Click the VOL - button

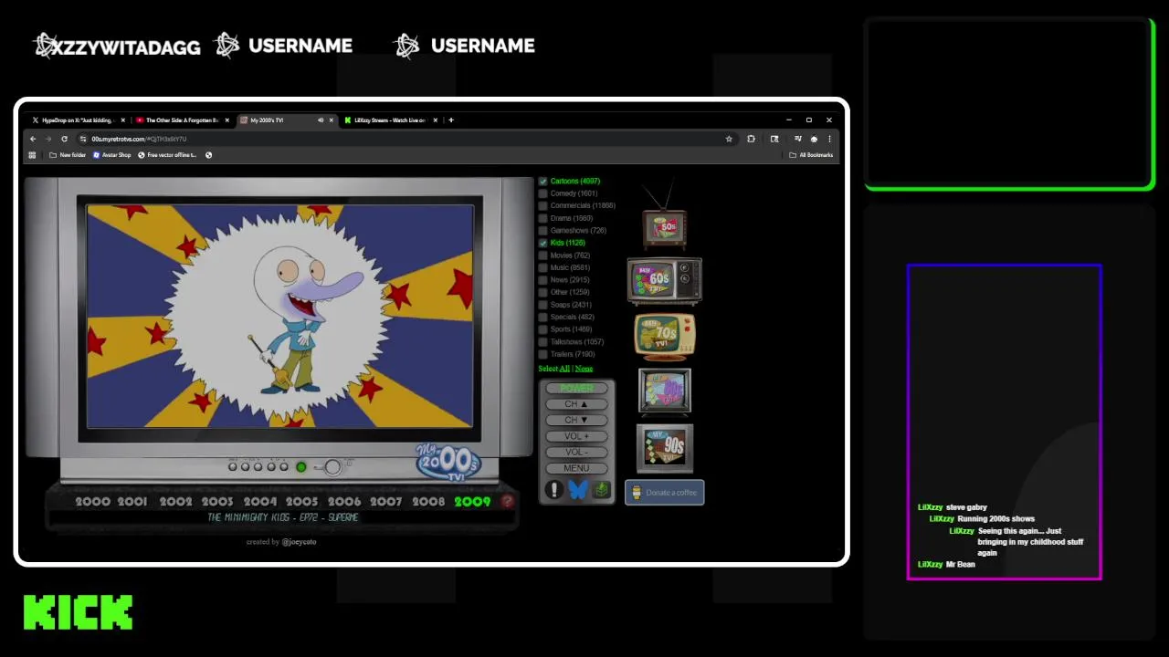576,452
